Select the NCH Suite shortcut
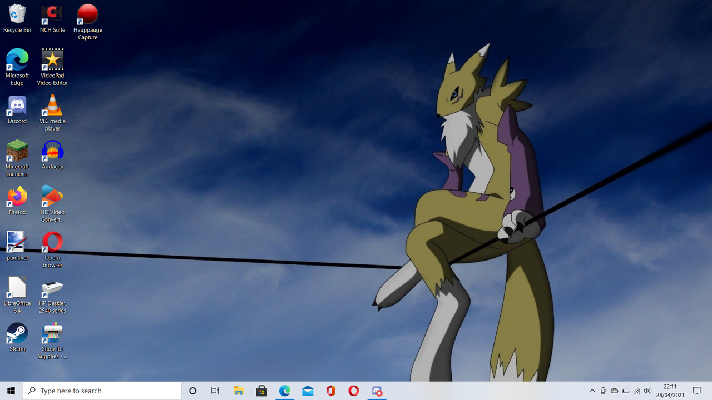This screenshot has height=400, width=712. (52, 18)
